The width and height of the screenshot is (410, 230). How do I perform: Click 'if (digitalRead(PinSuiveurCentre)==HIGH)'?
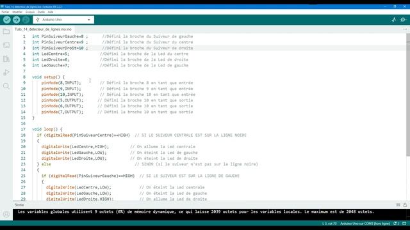point(83,135)
